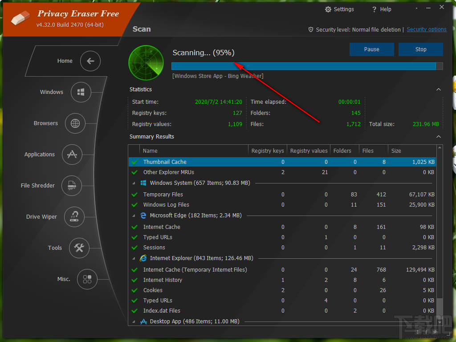Sort by the Folders column header
This screenshot has width=456, height=342.
[x=345, y=151]
